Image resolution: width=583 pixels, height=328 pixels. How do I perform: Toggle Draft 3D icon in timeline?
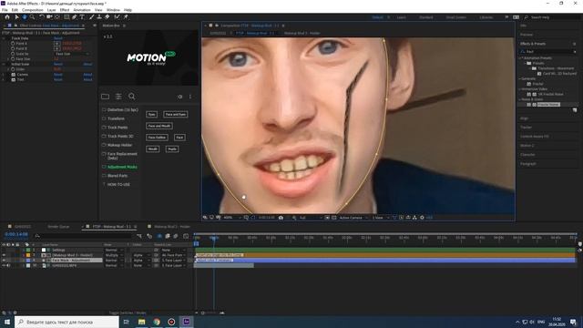pos(149,236)
